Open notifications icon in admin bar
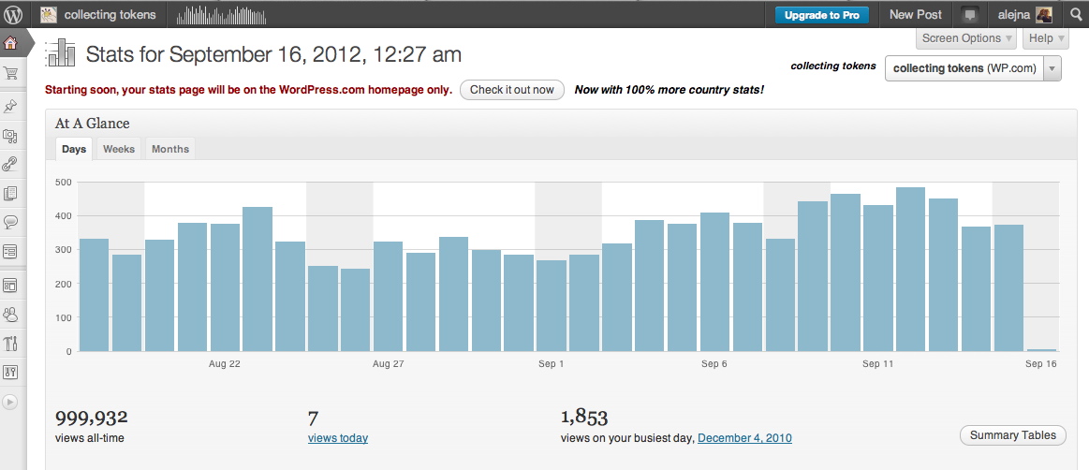Image resolution: width=1089 pixels, height=470 pixels. 970,14
